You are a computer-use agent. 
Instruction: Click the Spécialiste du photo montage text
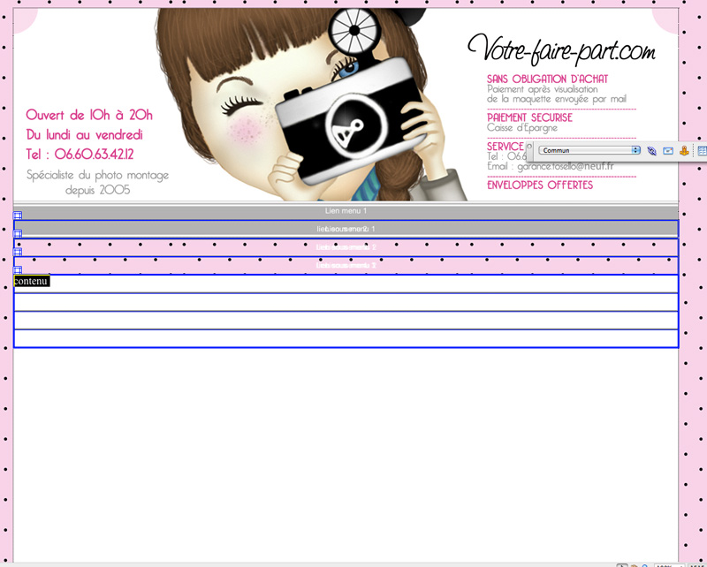98,175
